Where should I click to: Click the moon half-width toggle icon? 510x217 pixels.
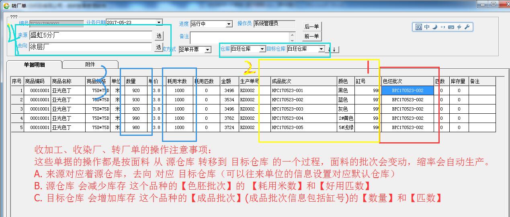(435, 27)
